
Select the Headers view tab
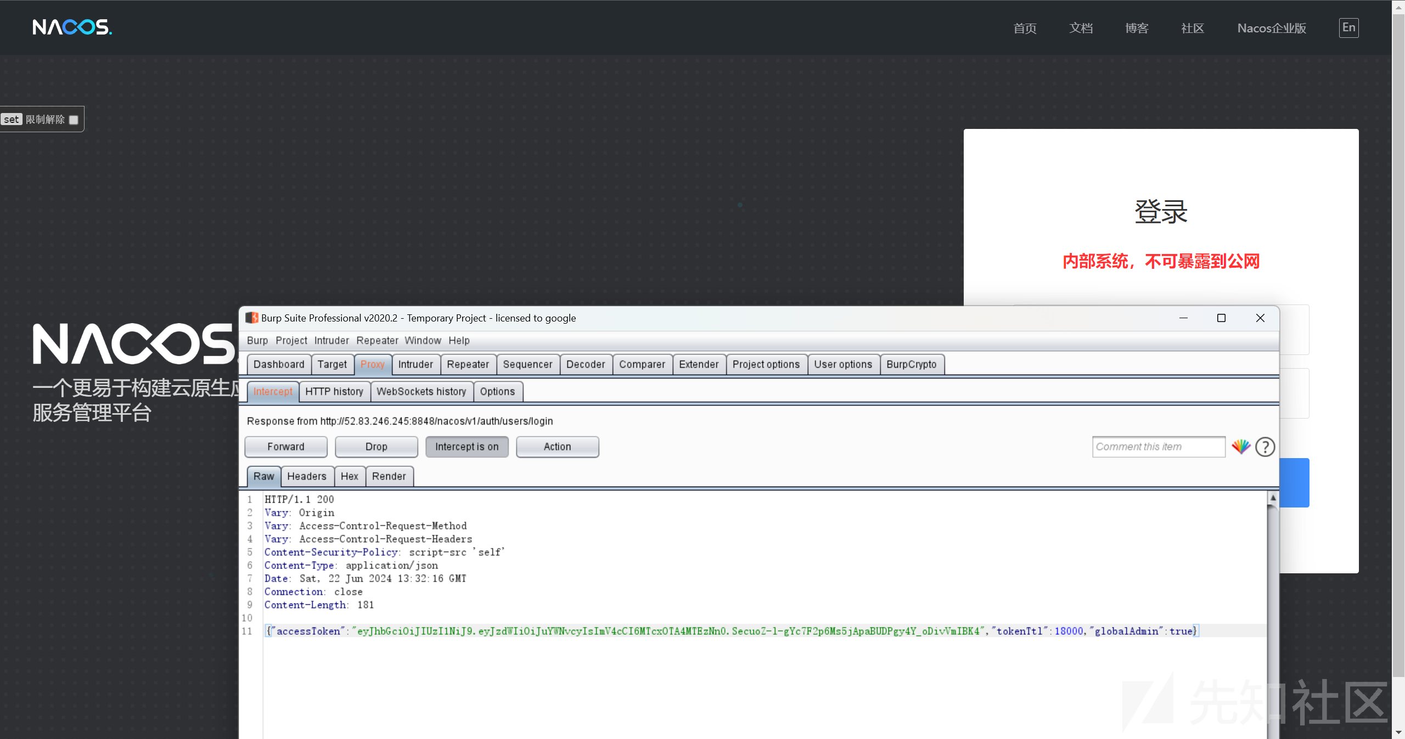click(307, 476)
